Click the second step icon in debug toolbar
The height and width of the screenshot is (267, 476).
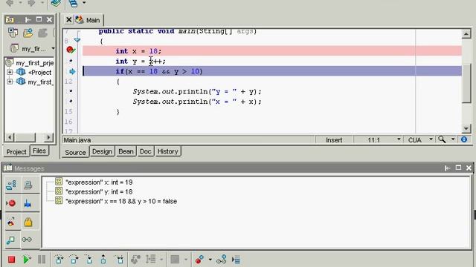click(x=74, y=260)
